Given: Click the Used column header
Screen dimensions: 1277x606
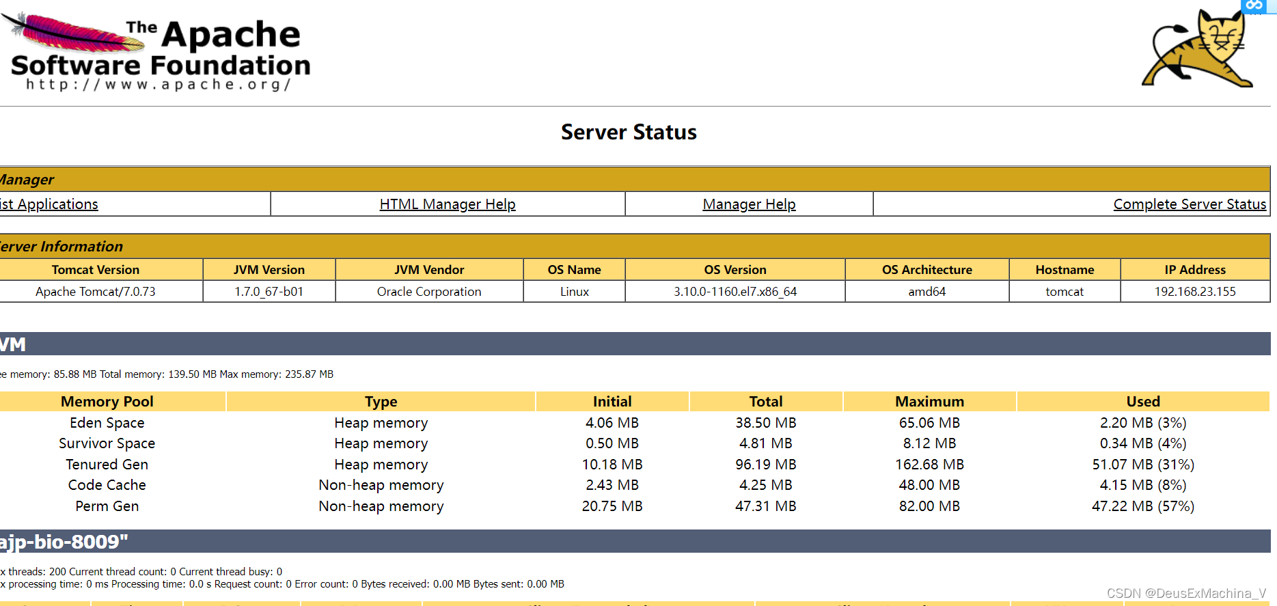Looking at the screenshot, I should [1143, 402].
